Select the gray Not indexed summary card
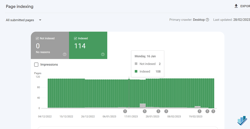250x129 pixels. tap(50, 45)
